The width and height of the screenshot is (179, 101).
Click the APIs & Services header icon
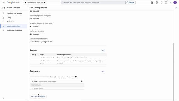coord(3,8)
